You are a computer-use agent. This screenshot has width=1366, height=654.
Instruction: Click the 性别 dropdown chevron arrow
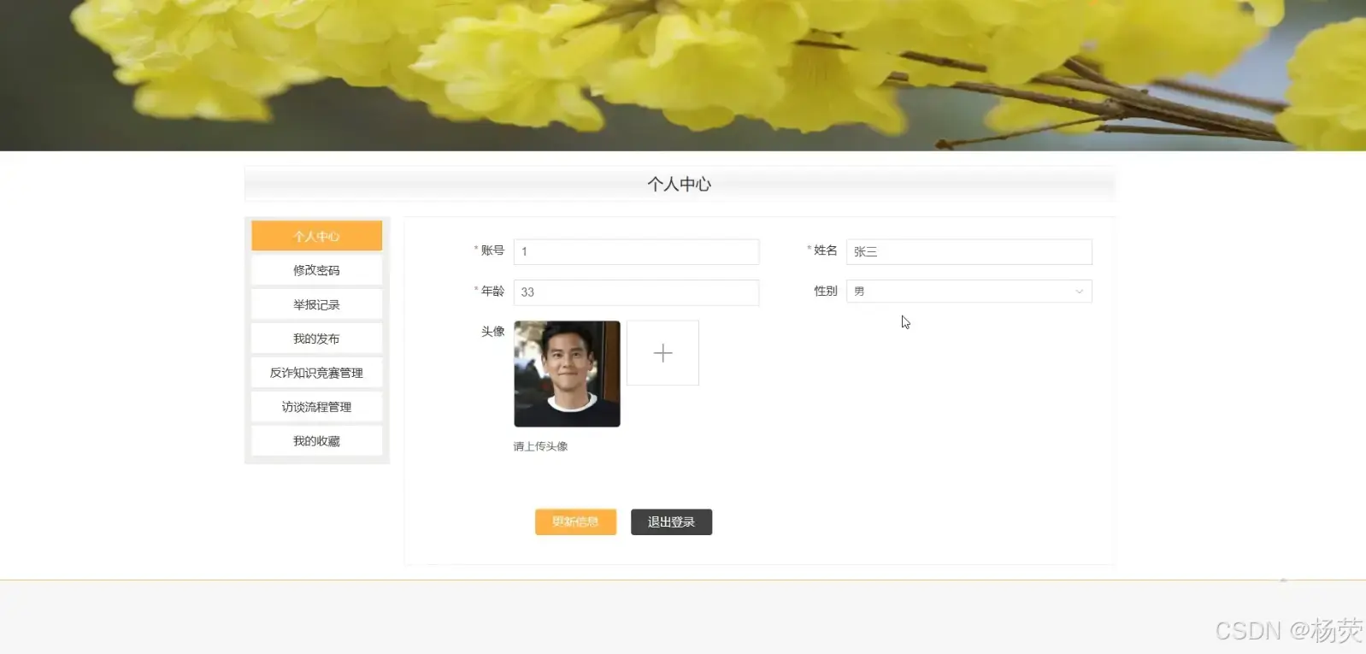(x=1079, y=292)
